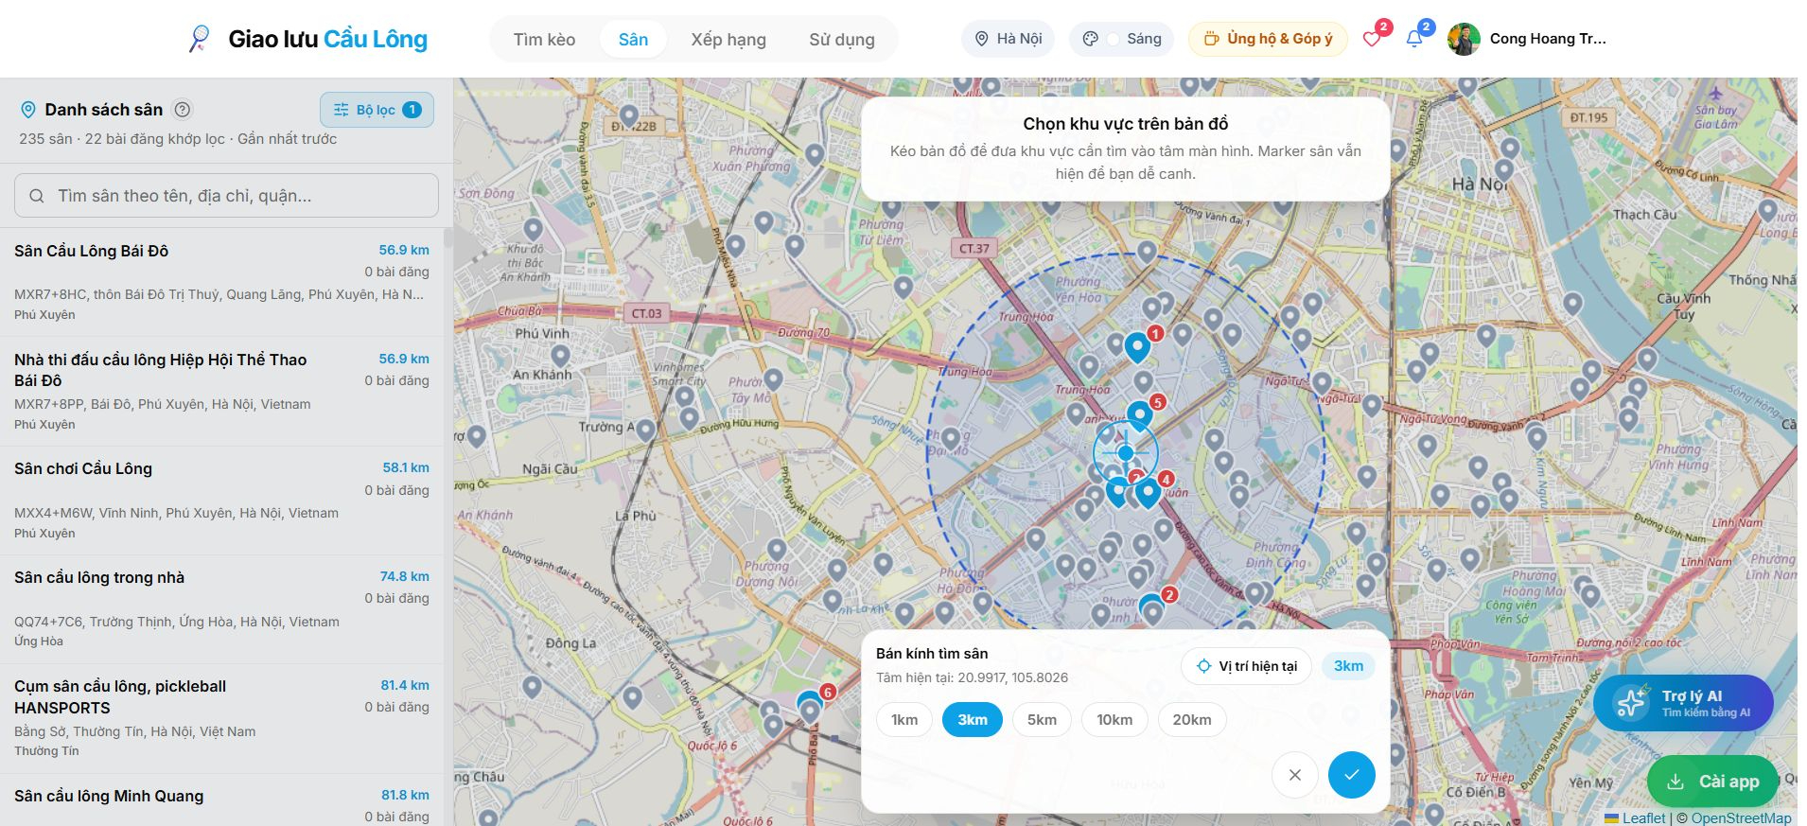Open the Trợ lý AI assistant
The height and width of the screenshot is (826, 1807).
pos(1683,703)
